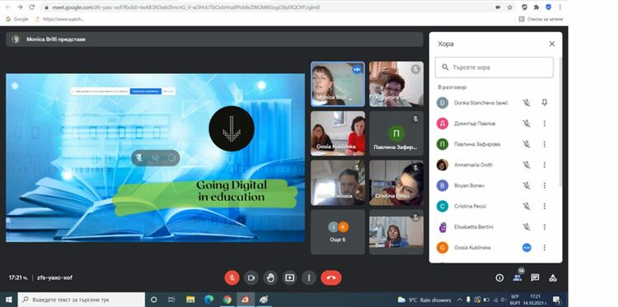
Task: Mute Cristina Pecci in people list
Action: (x=527, y=207)
